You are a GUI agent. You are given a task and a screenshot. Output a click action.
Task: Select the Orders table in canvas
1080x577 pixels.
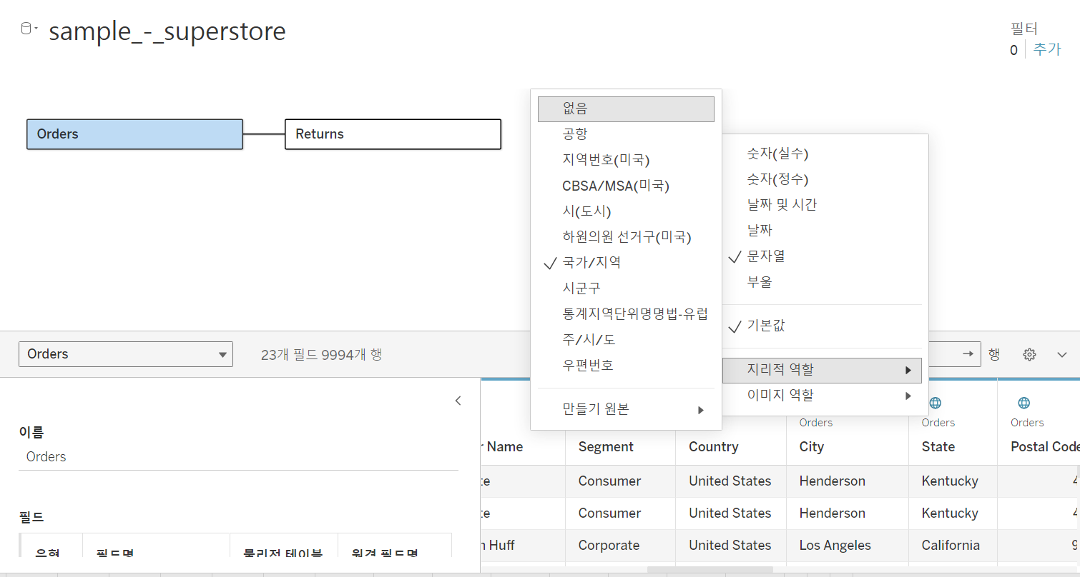(x=134, y=134)
